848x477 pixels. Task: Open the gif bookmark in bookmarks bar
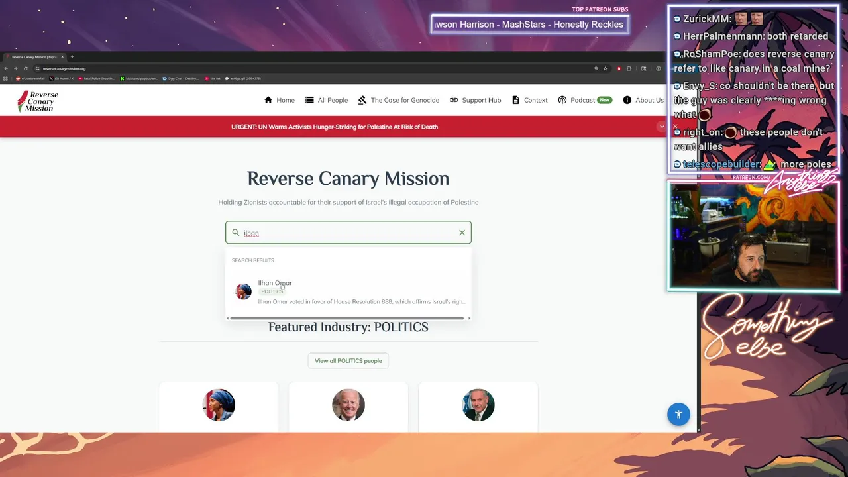tap(243, 78)
